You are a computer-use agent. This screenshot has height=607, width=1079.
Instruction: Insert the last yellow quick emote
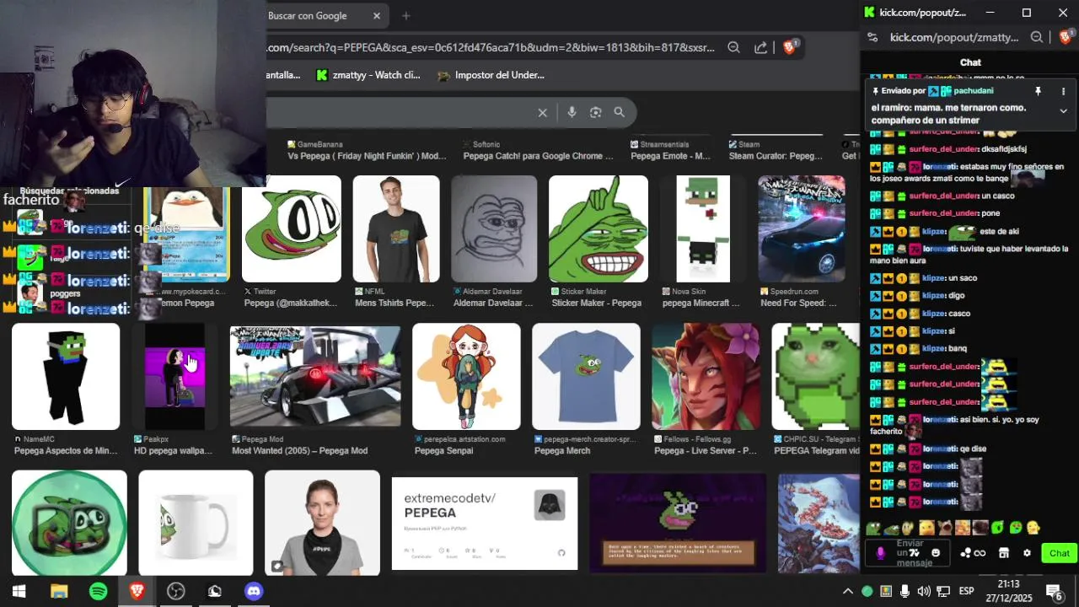pos(1033,528)
